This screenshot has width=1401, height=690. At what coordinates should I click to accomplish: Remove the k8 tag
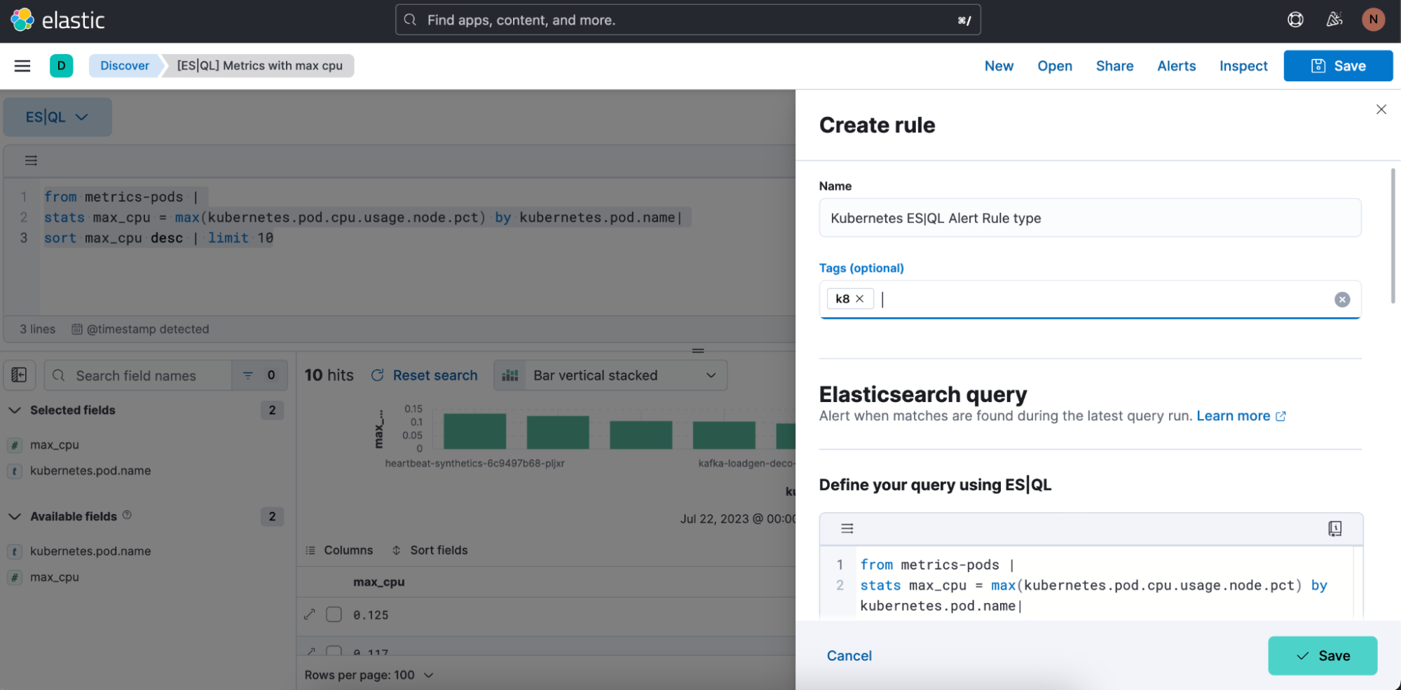[860, 299]
